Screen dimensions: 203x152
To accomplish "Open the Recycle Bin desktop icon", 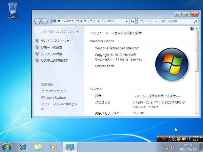I will point(13,11).
